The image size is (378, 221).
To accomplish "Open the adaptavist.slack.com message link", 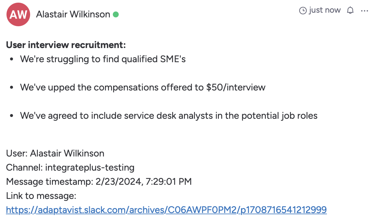I will tap(166, 210).
